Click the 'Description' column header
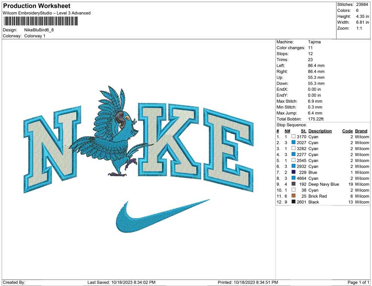The width and height of the screenshot is (372, 286). pos(320,131)
